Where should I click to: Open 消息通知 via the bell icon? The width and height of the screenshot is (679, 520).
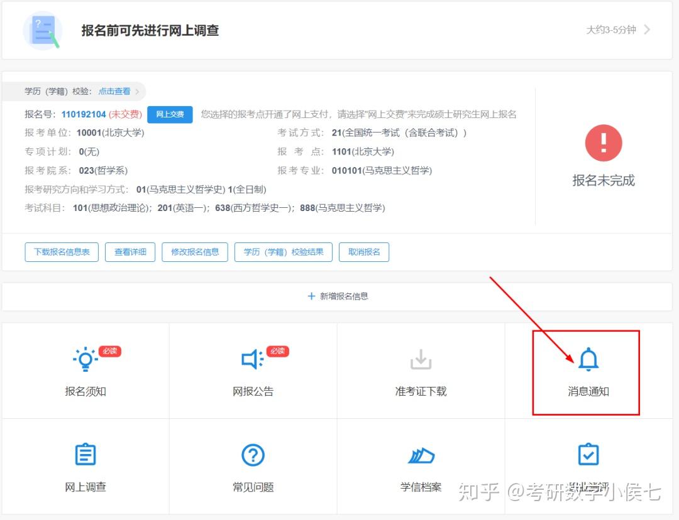click(588, 360)
